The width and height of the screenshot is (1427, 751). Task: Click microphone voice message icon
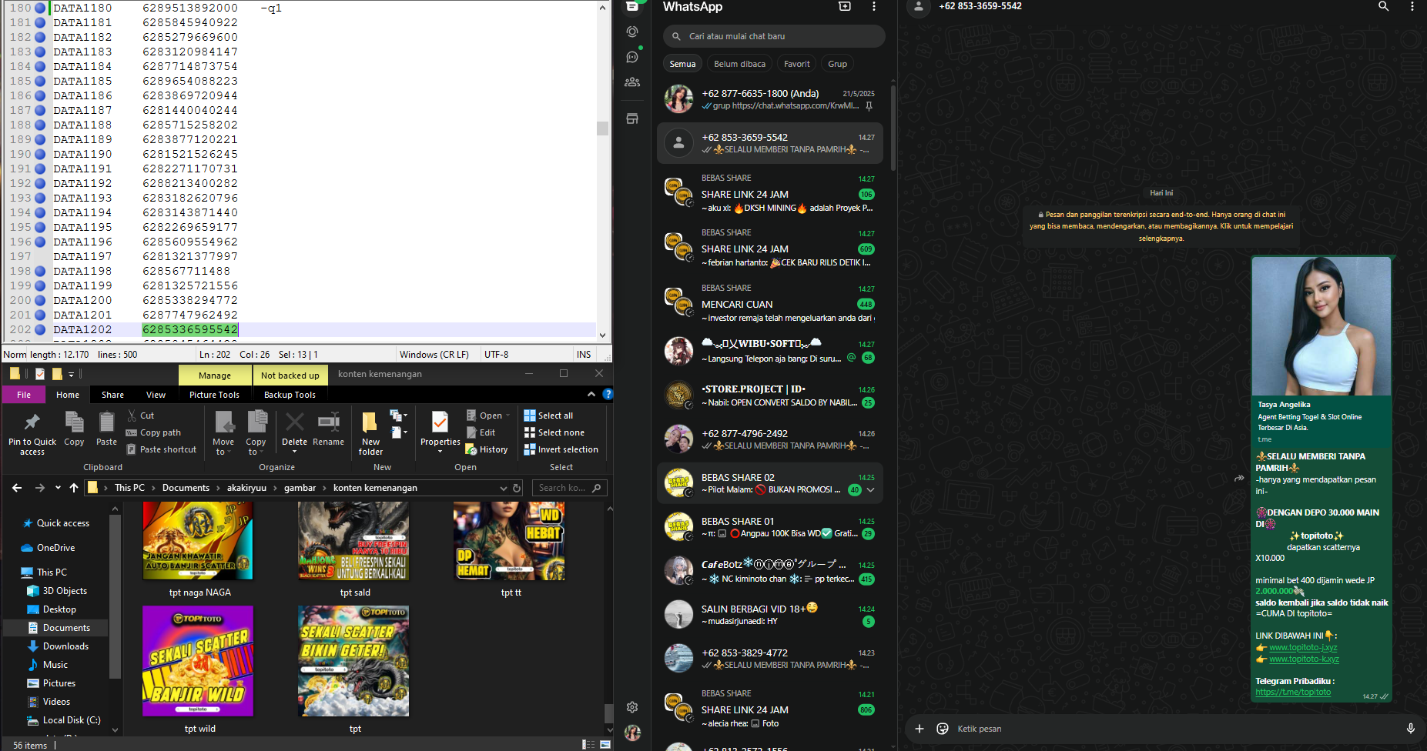[1410, 729]
